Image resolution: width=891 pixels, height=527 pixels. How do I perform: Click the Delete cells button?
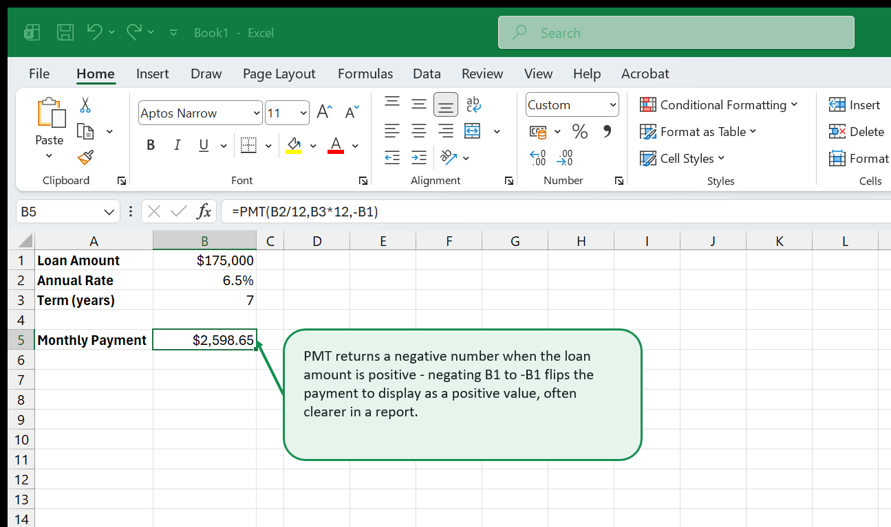857,131
